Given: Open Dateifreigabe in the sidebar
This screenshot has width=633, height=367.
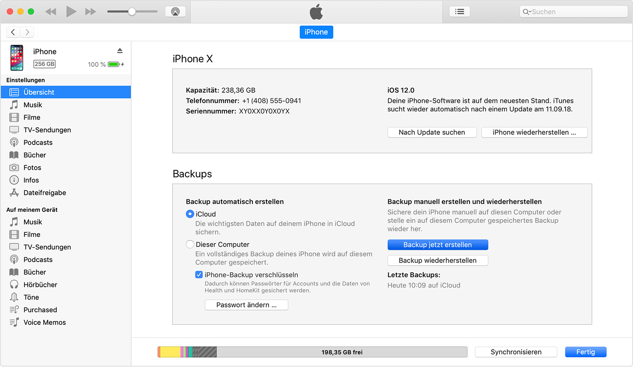Looking at the screenshot, I should click(x=45, y=193).
